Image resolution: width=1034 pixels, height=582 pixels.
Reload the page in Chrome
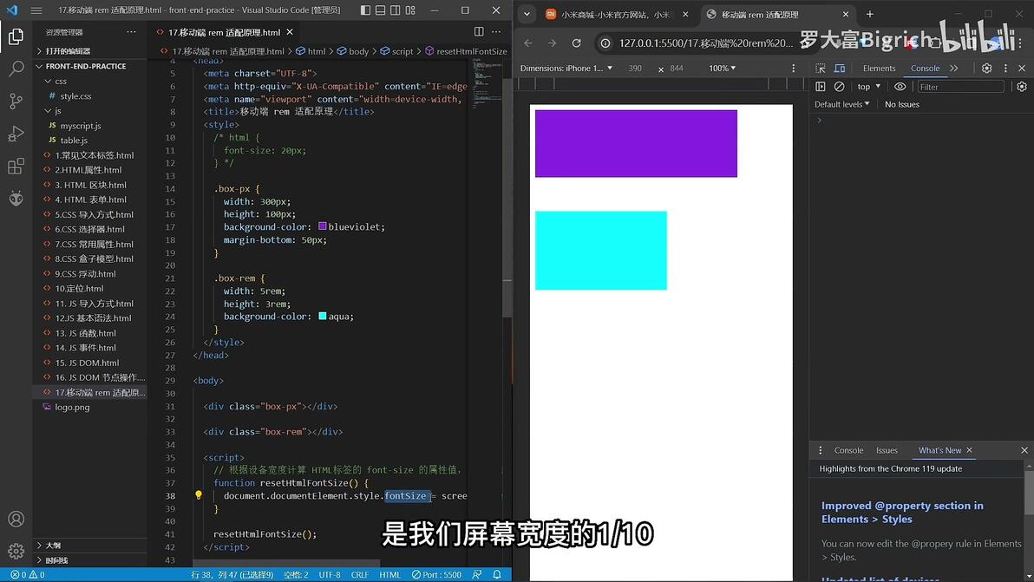pyautogui.click(x=576, y=43)
